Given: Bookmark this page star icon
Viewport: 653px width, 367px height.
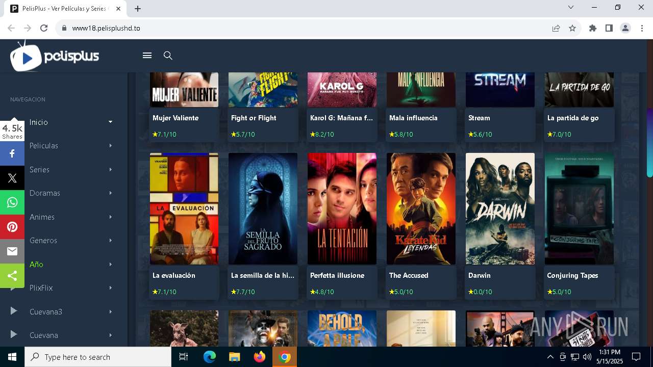Looking at the screenshot, I should pos(572,28).
